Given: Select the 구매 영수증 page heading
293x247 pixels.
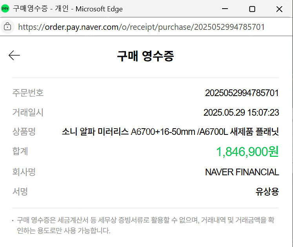Looking at the screenshot, I should coord(146,56).
